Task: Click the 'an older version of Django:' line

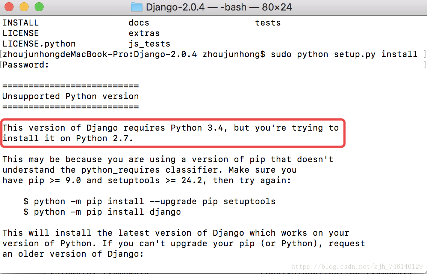Action: (x=73, y=254)
